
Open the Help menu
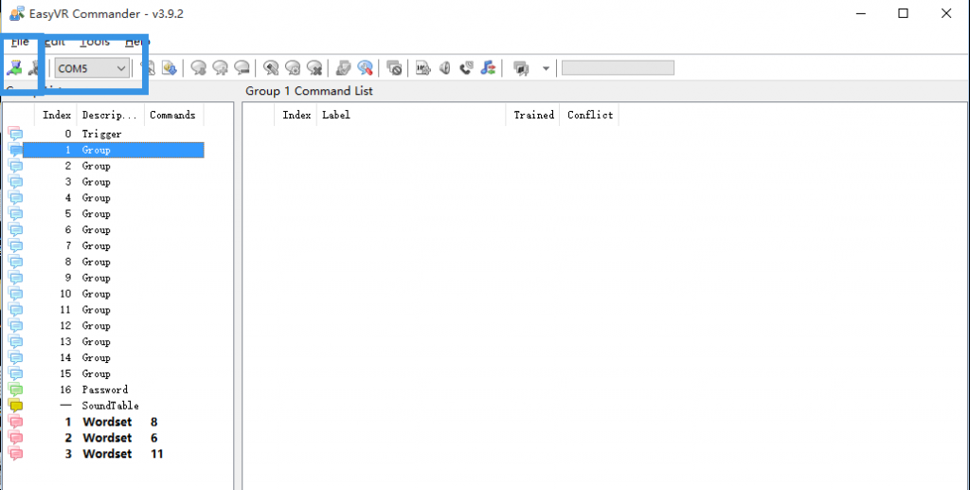136,42
